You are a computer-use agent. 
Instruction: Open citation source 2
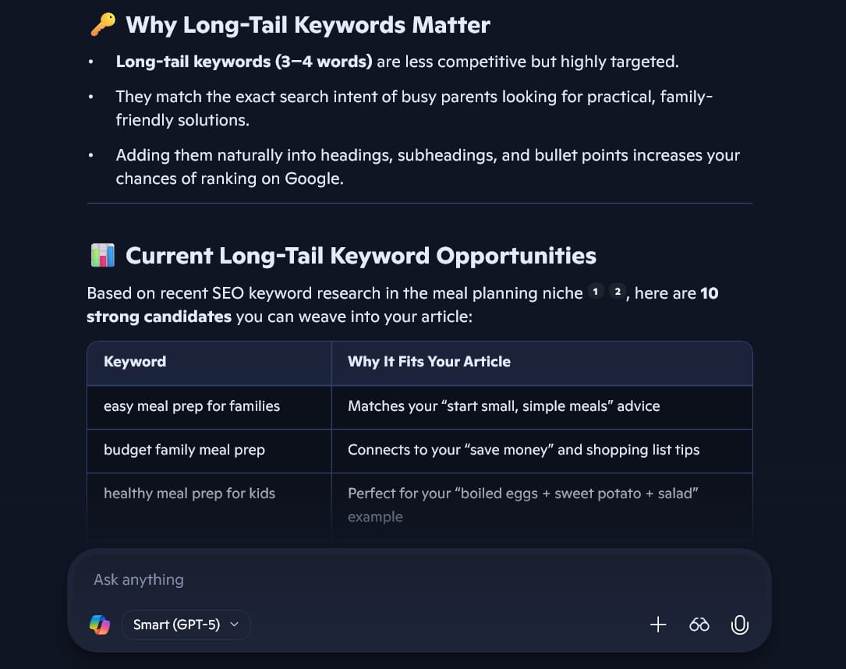[x=618, y=291]
